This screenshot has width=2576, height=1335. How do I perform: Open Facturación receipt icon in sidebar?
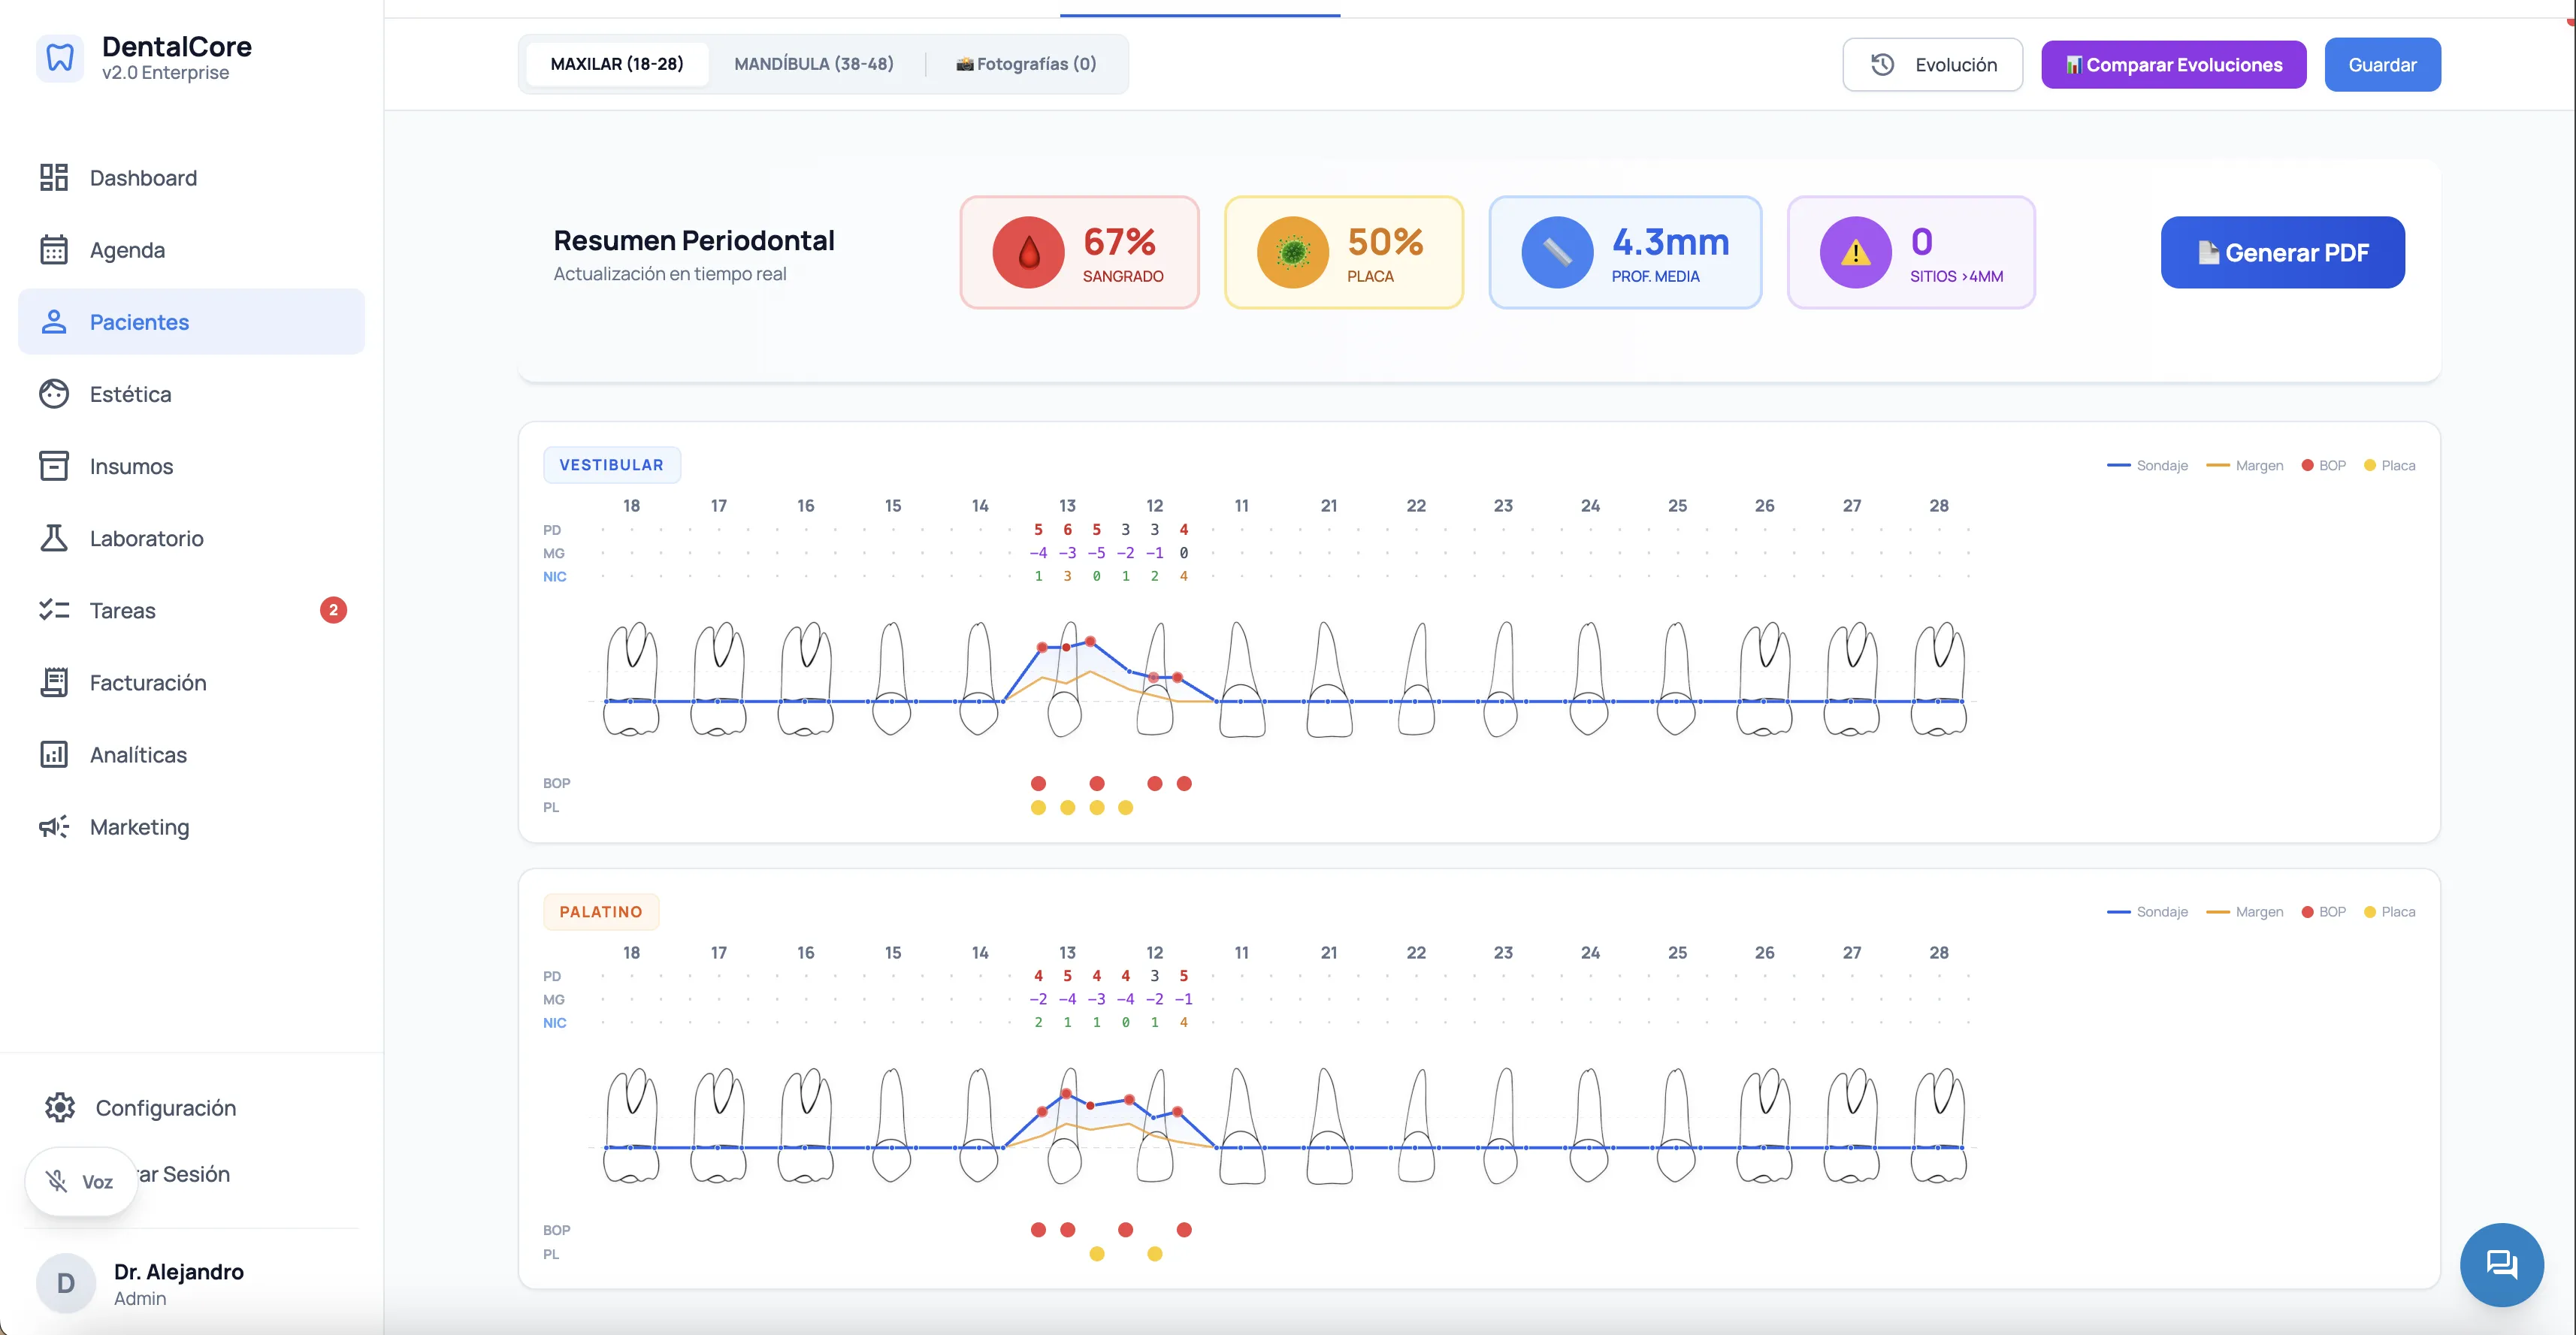click(54, 682)
